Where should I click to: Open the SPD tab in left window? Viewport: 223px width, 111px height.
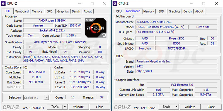pos(50,11)
